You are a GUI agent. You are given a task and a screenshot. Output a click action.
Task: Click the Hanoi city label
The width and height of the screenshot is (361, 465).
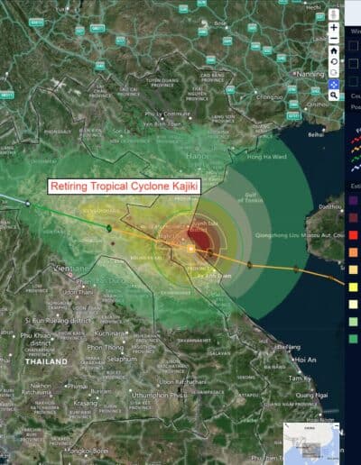(x=198, y=156)
